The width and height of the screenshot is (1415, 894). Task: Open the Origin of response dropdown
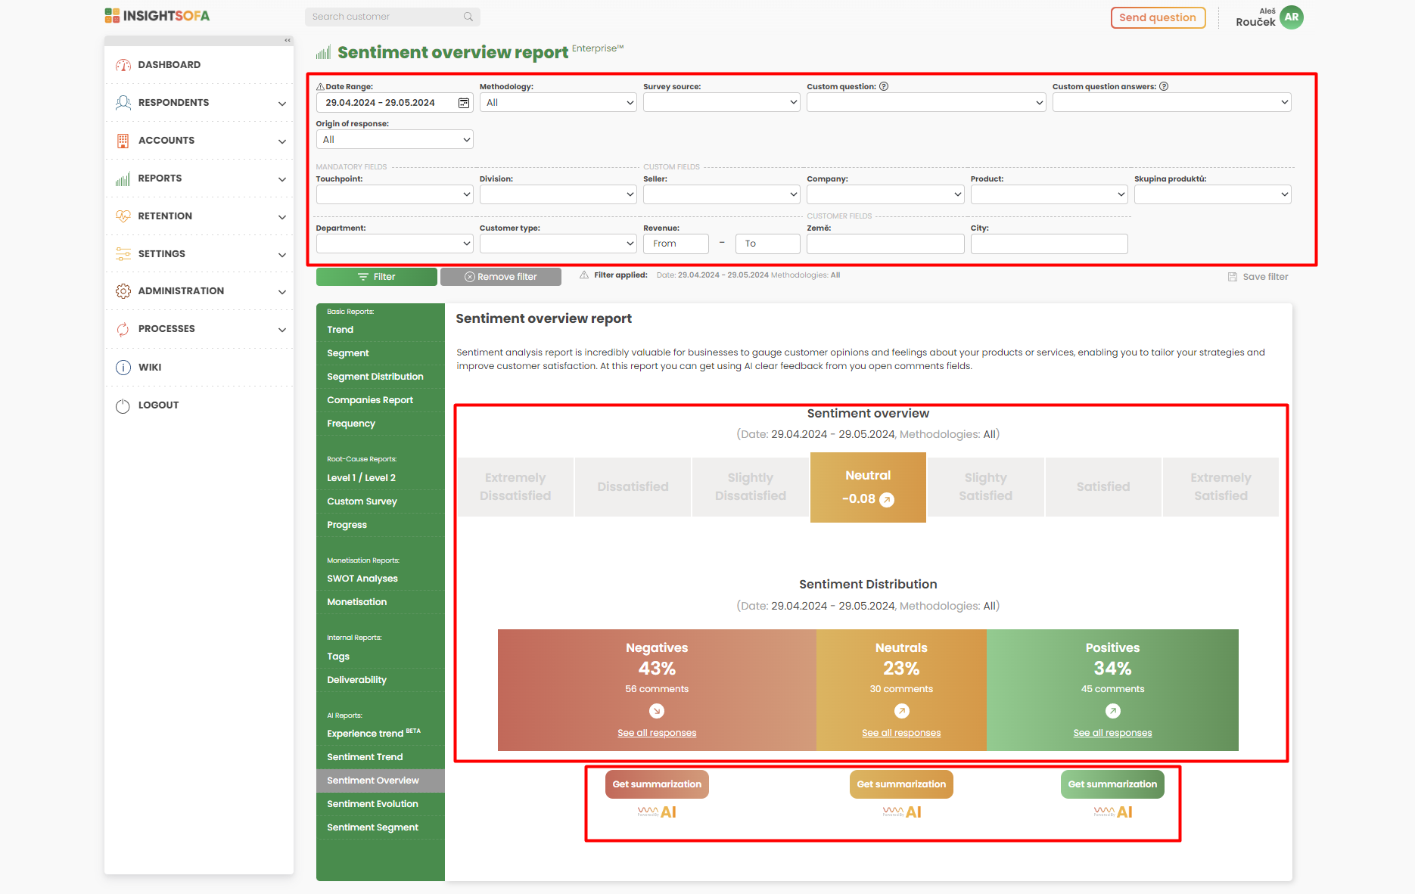point(394,140)
